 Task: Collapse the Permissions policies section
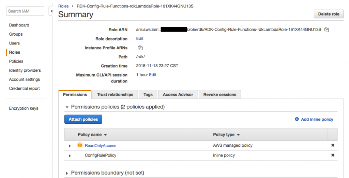67,107
